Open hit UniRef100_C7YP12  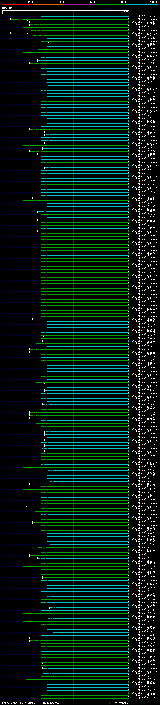pos(143,412)
